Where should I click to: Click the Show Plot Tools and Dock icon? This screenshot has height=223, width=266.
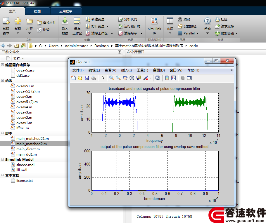point(189,78)
